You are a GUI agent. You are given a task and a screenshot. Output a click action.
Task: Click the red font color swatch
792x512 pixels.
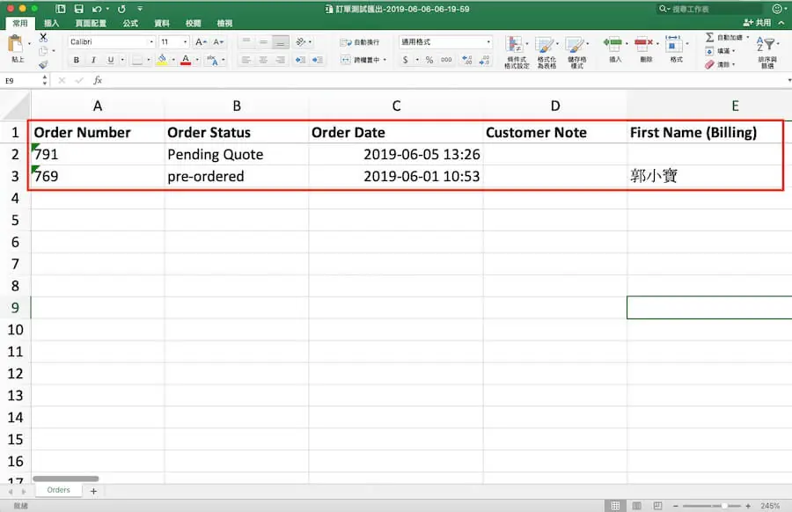point(186,60)
